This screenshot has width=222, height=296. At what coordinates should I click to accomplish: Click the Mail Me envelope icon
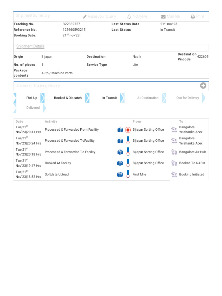click(x=163, y=17)
